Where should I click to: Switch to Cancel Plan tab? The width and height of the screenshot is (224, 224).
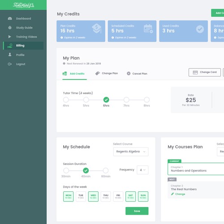[137, 73]
